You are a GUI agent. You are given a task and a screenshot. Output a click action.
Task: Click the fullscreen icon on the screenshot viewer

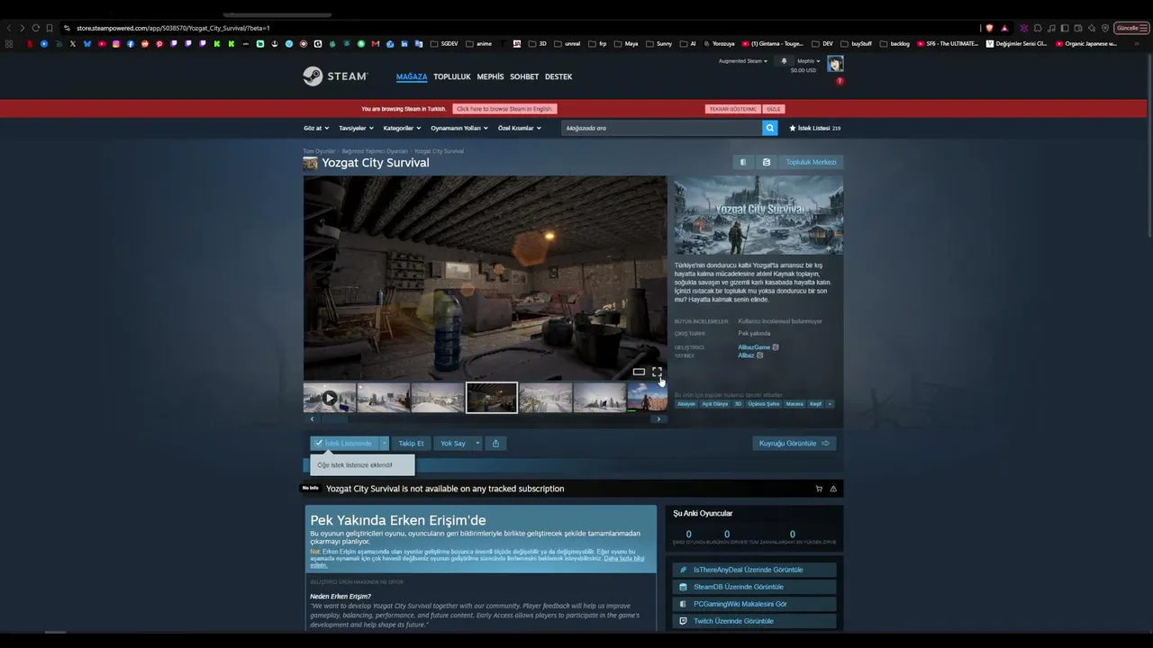[657, 372]
